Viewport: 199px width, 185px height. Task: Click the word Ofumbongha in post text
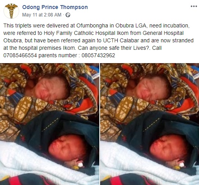click(92, 25)
